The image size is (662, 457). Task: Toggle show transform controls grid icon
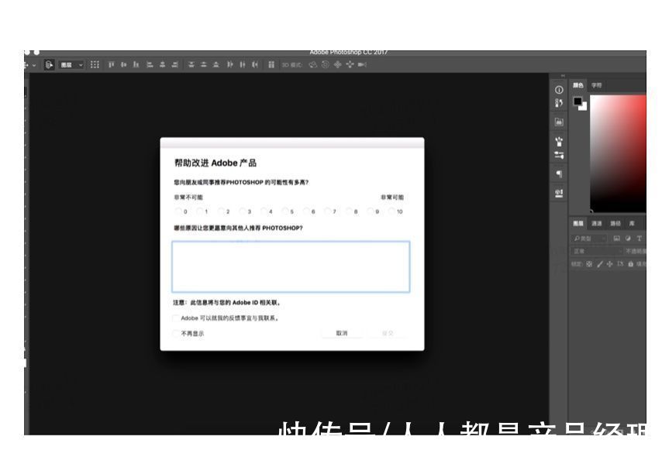[x=95, y=64]
